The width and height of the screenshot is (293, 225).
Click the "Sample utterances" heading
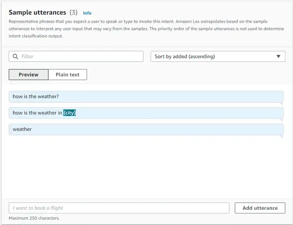click(37, 13)
